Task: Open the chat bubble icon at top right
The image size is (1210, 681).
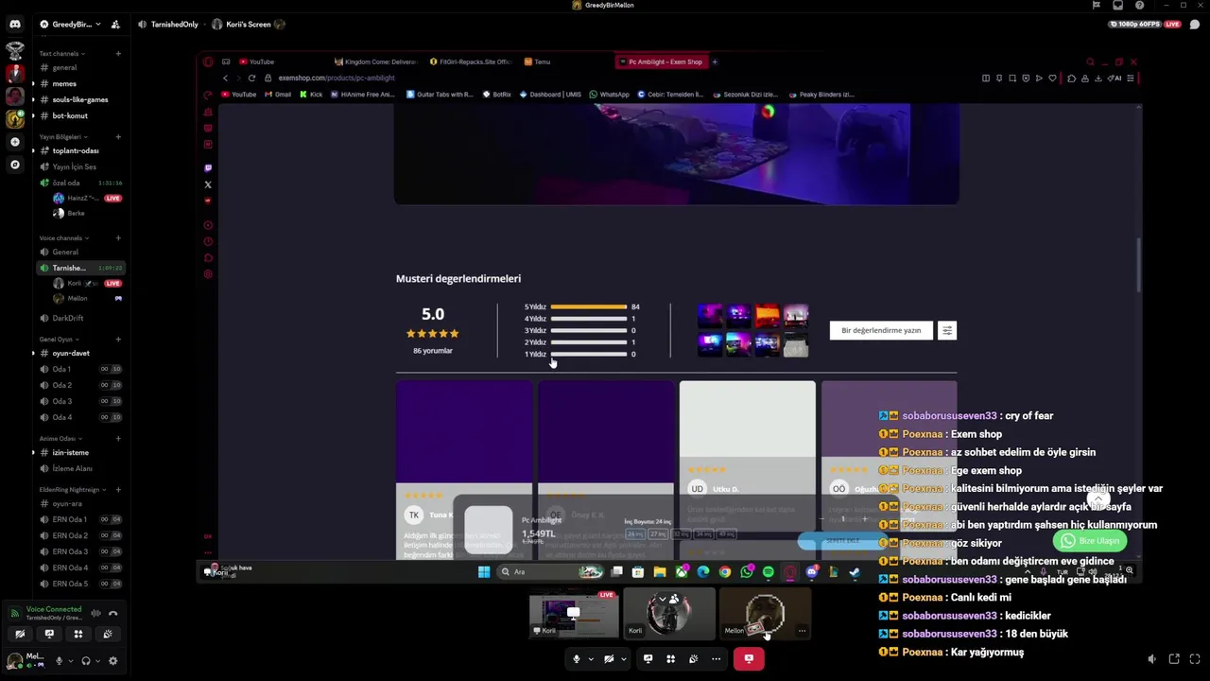Action: point(1195,24)
